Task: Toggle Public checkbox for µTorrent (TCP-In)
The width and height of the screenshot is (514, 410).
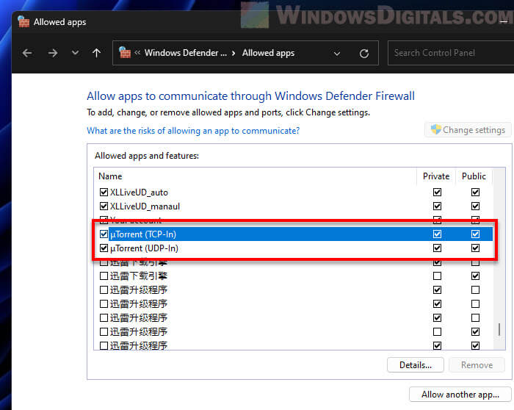Action: (475, 234)
